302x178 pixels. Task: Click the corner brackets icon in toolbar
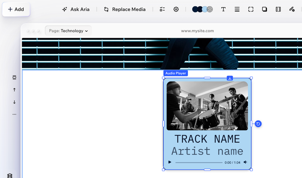point(251,9)
